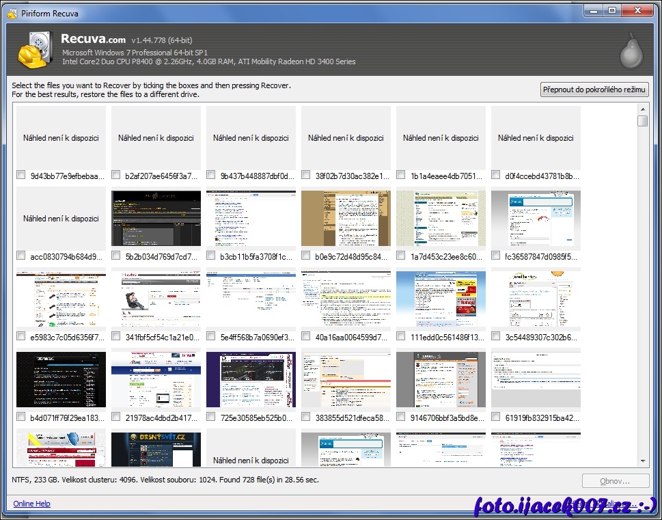Click the thumbnail for 111edd0c561486f13
The width and height of the screenshot is (662, 520).
coord(441,299)
